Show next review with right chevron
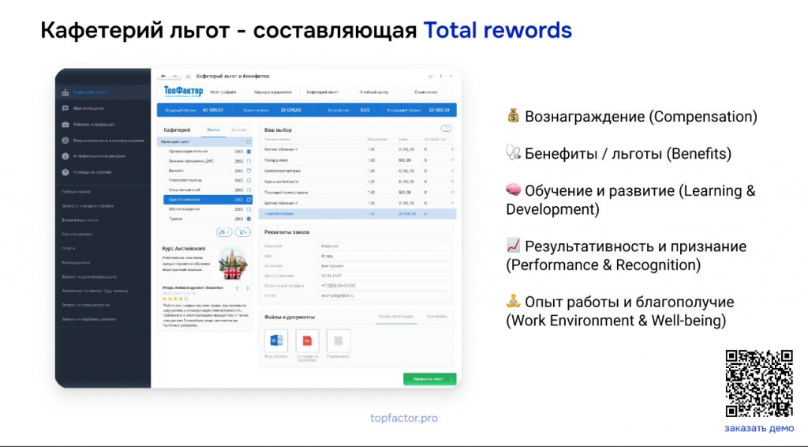 [x=247, y=288]
